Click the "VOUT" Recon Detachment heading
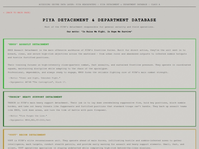 27,135
